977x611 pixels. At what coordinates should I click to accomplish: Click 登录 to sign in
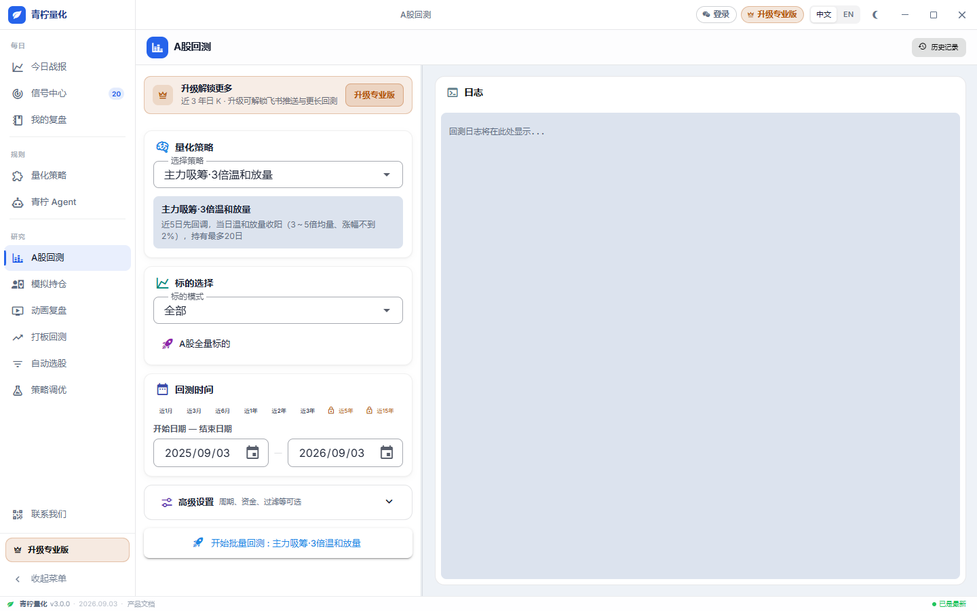716,14
